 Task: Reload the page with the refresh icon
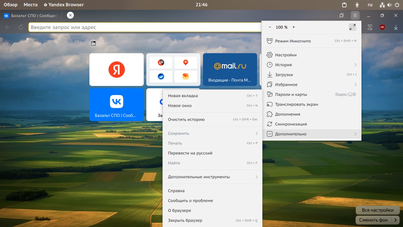(x=21, y=27)
